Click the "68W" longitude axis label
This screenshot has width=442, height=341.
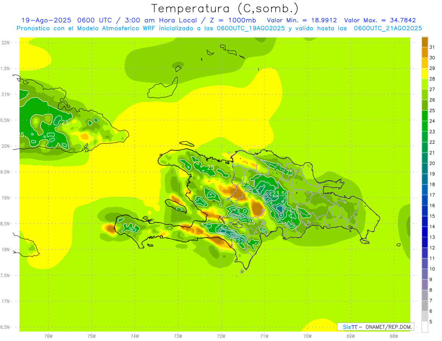(394, 336)
